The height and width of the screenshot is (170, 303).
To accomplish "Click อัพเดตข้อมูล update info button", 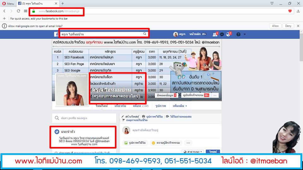I will pyautogui.click(x=167, y=95).
